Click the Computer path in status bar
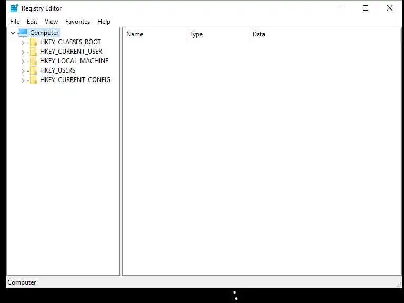Image resolution: width=404 pixels, height=303 pixels. tap(22, 282)
